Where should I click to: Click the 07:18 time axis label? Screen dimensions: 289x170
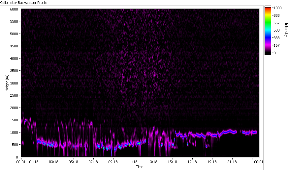93,162
